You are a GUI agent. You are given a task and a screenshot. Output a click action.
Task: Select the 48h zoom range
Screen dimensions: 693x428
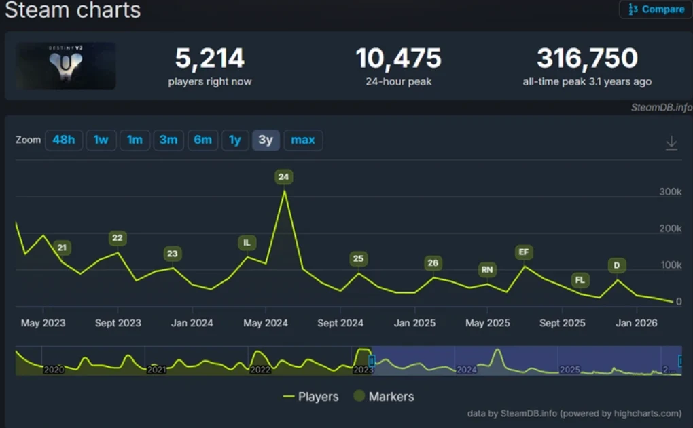click(64, 140)
